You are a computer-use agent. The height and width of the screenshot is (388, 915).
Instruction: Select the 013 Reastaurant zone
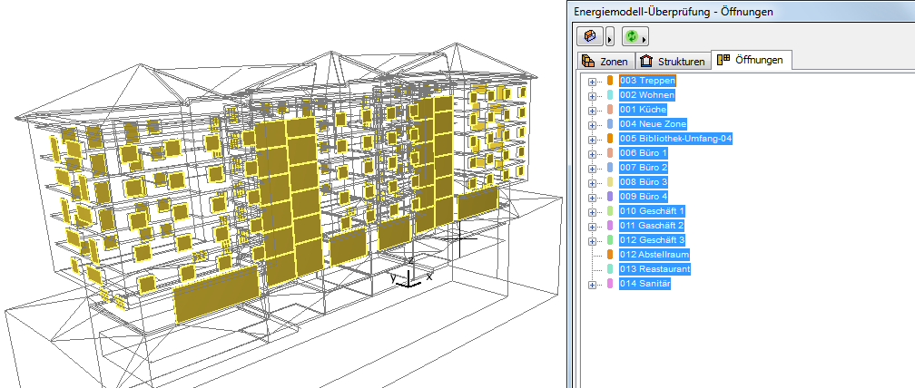point(654,269)
